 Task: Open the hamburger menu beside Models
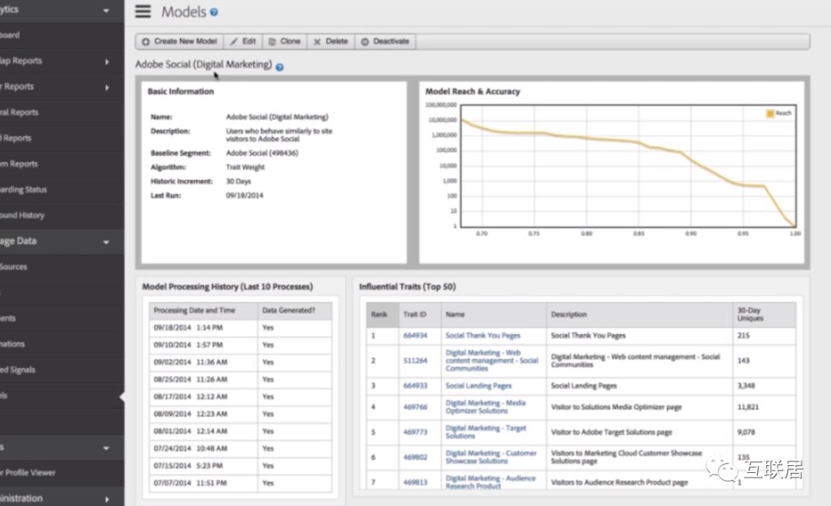pyautogui.click(x=142, y=11)
